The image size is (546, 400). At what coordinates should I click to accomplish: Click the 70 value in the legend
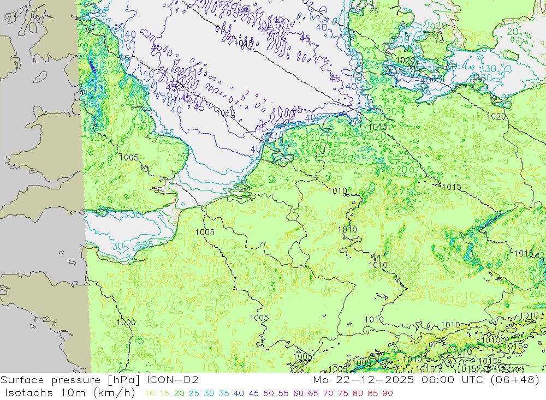tap(328, 393)
